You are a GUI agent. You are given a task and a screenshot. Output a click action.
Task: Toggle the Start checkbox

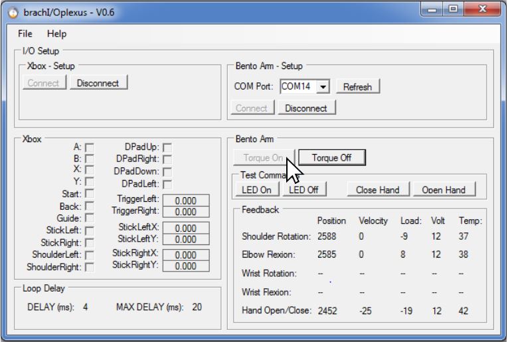(x=90, y=195)
